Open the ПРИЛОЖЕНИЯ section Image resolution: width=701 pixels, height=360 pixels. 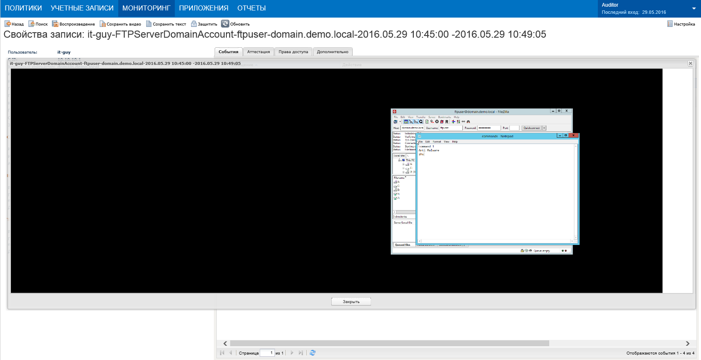tap(204, 8)
